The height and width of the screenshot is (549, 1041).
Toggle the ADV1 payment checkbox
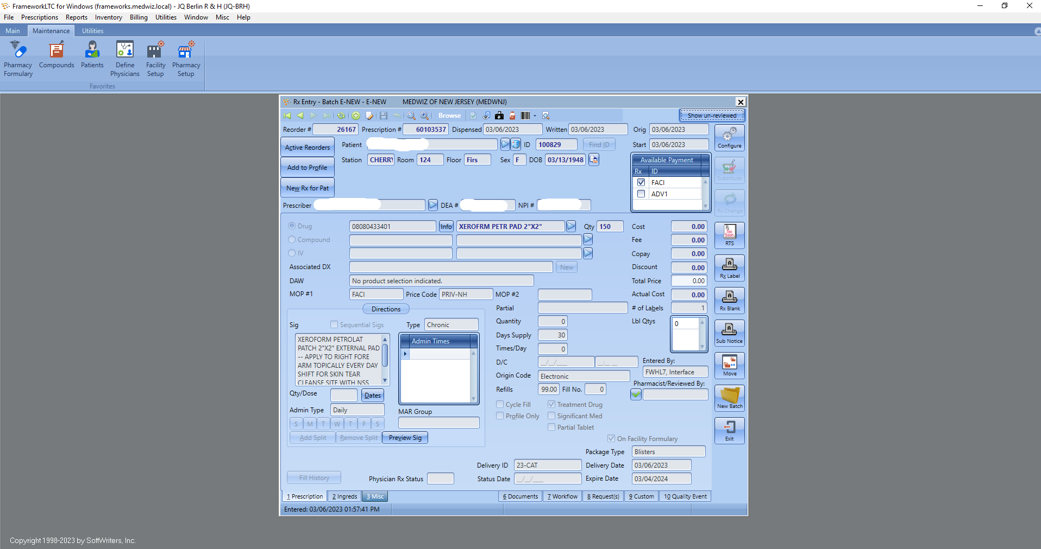click(641, 194)
